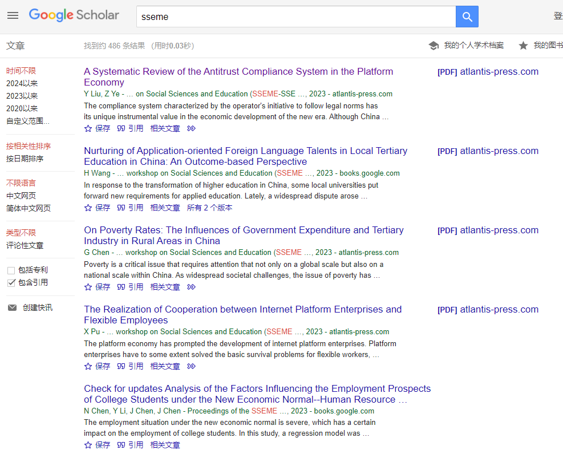Save the Employment Prospects of College Students article
This screenshot has height=450, width=563.
(98, 445)
